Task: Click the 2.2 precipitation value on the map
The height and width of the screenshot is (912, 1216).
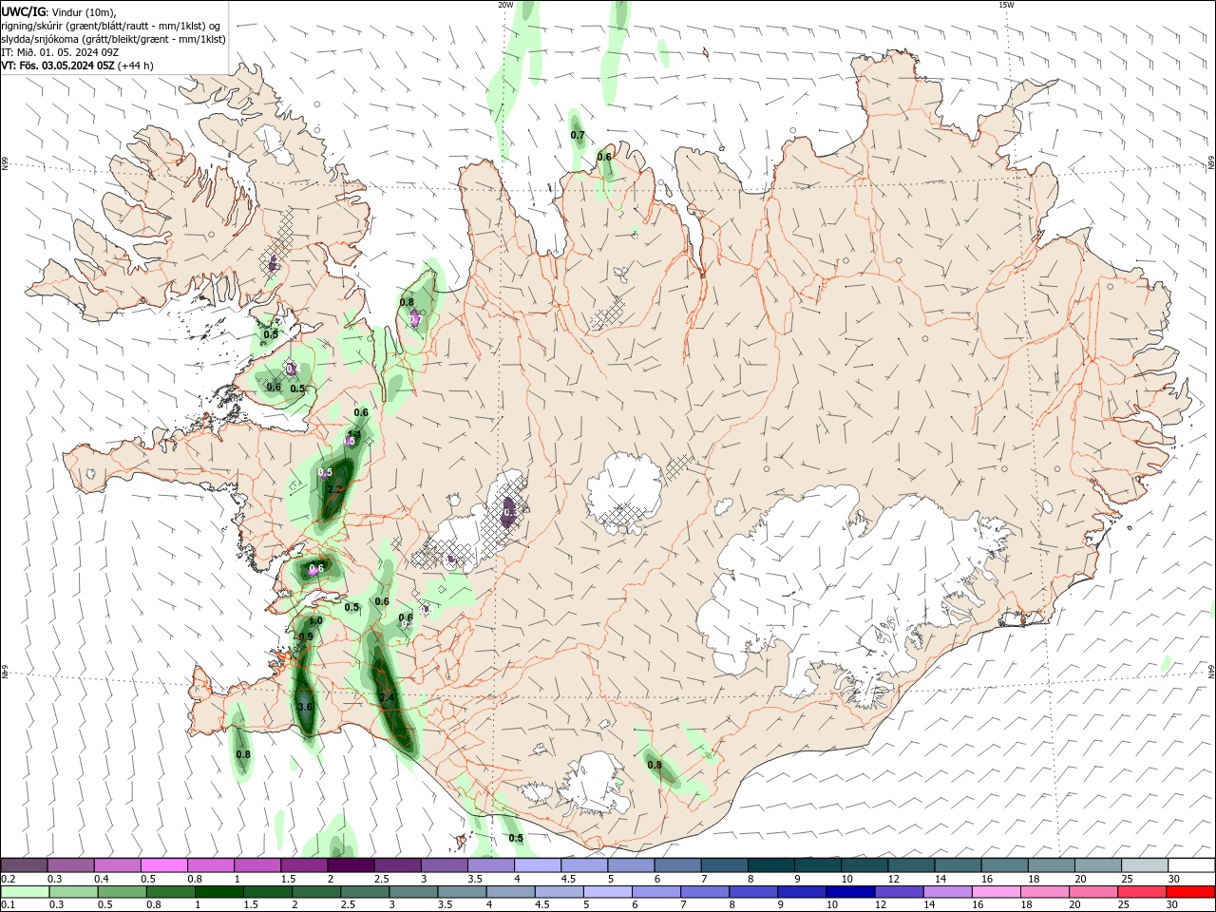Action: 333,490
